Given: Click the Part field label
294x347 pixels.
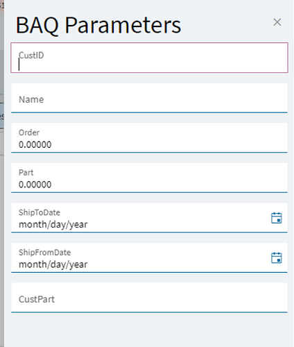Looking at the screenshot, I should click(26, 173).
